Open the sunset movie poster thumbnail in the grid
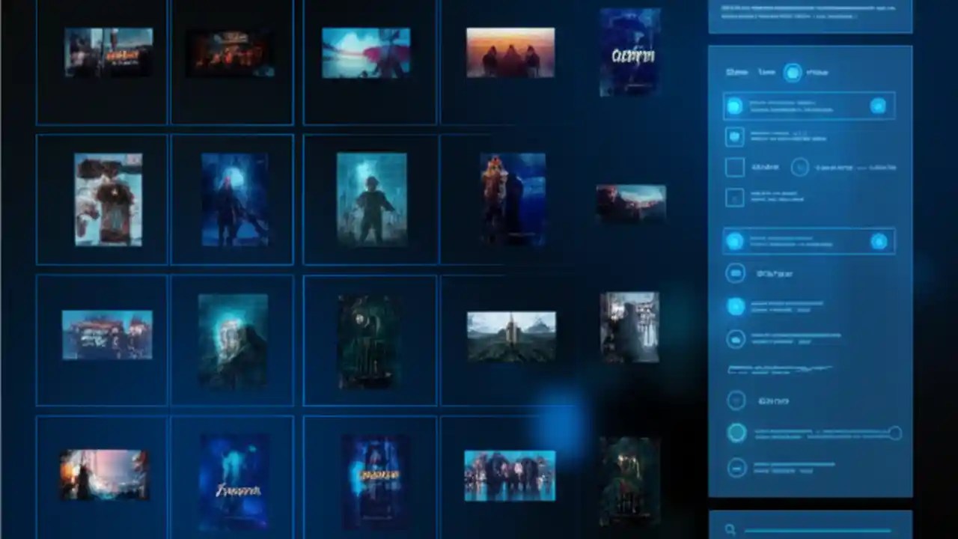Screen dimensions: 958x539 [x=510, y=52]
